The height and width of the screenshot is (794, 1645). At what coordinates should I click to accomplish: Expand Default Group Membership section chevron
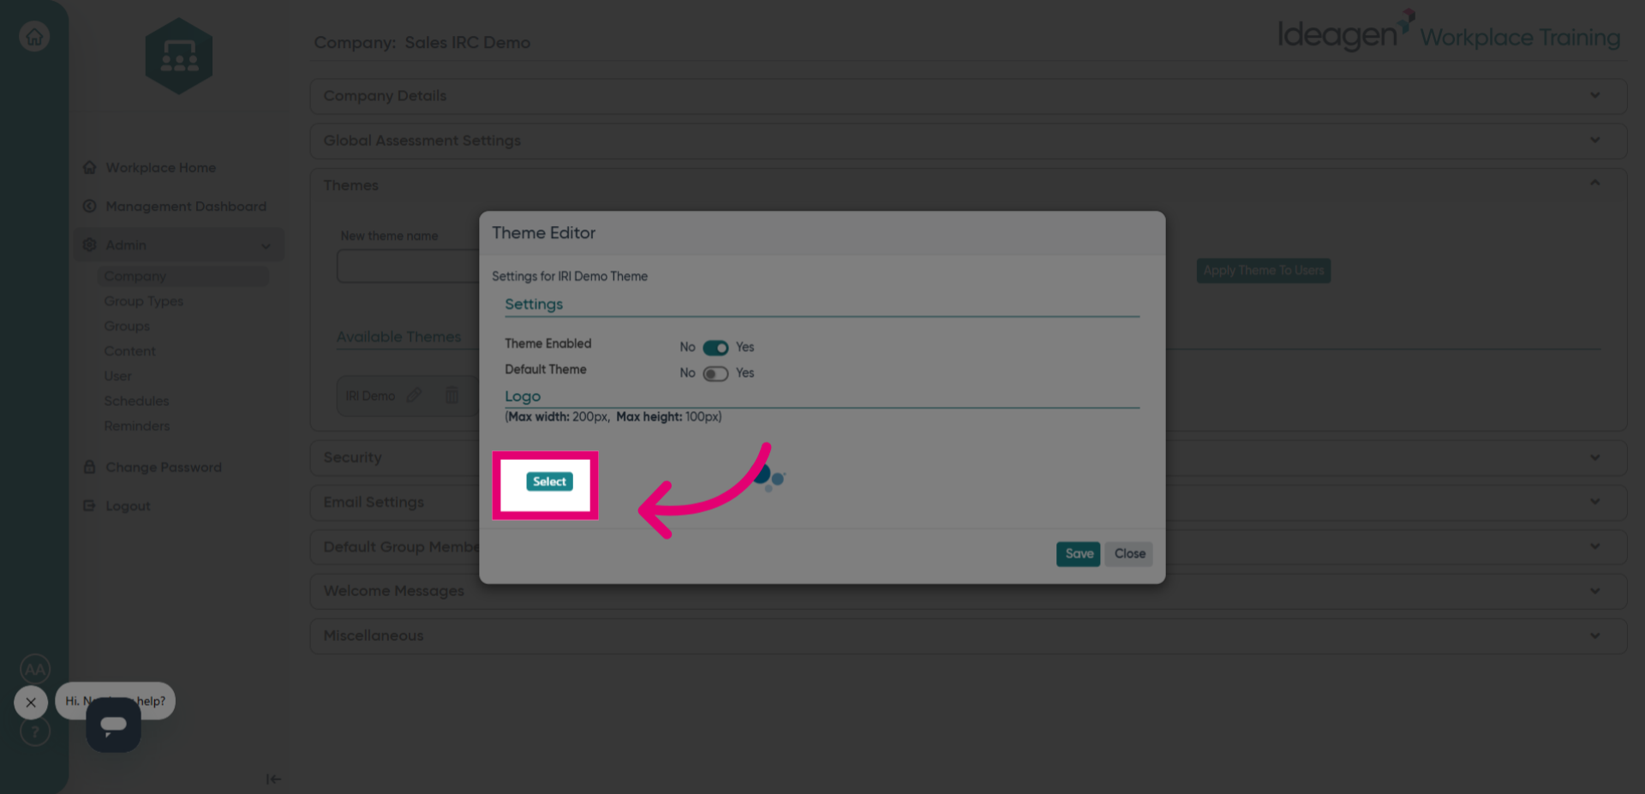pyautogui.click(x=1595, y=546)
